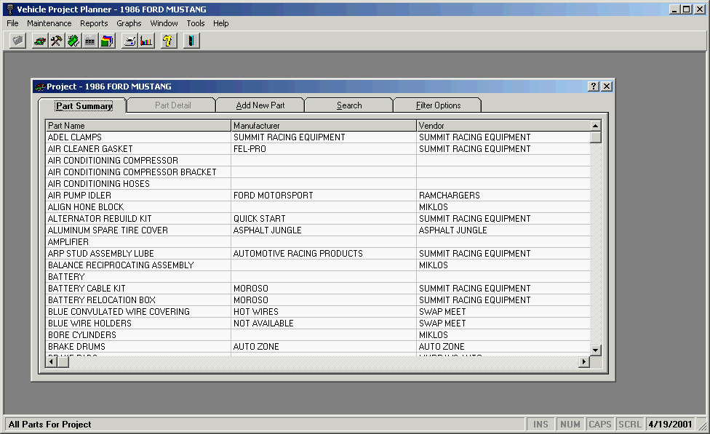
Task: Click the green money toolbar icon
Action: [73, 41]
